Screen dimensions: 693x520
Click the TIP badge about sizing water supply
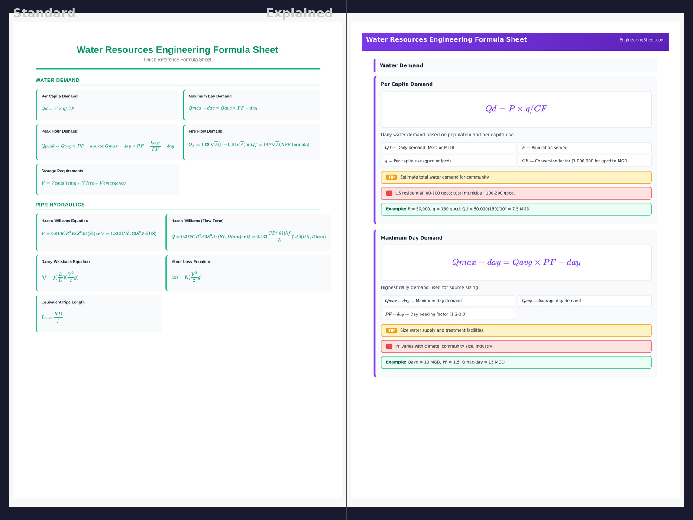coord(391,330)
